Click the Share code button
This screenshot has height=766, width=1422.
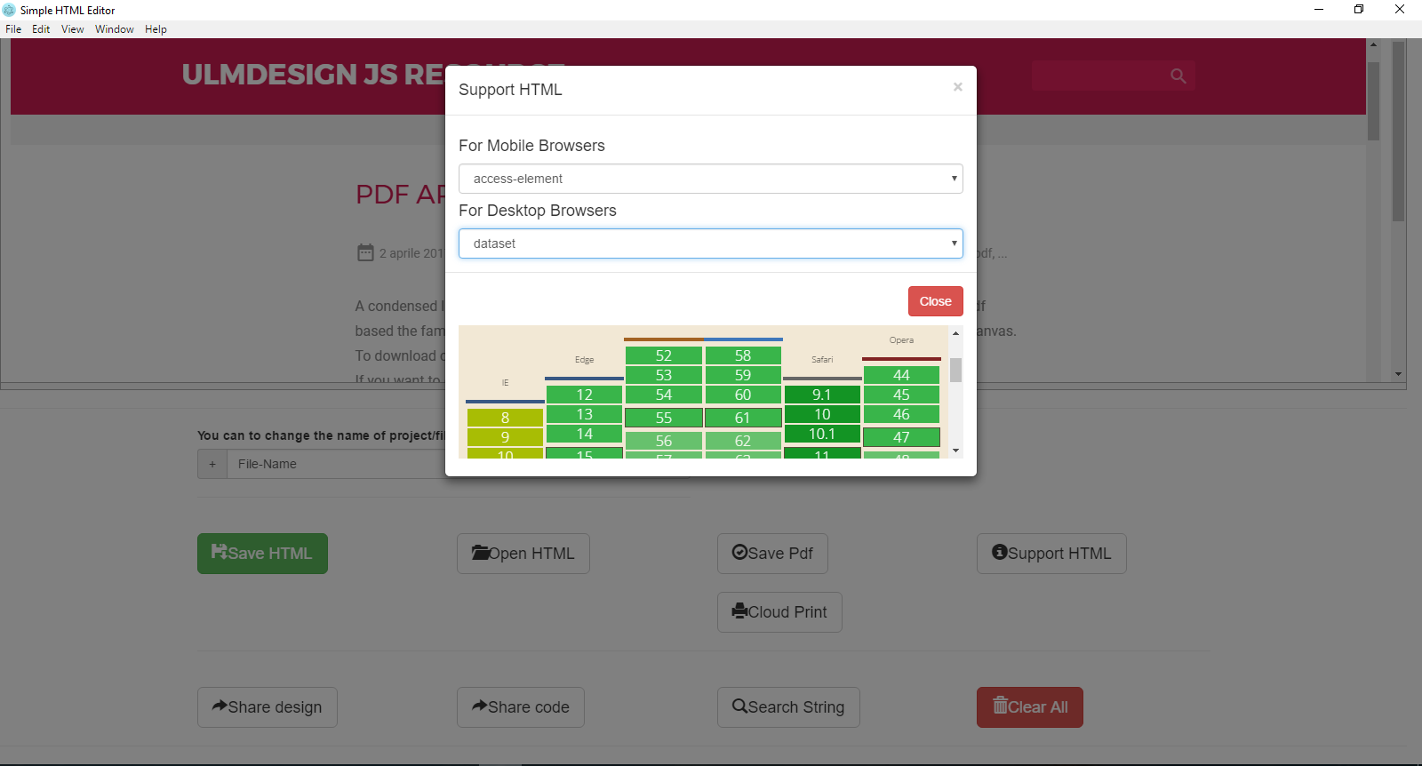[x=521, y=707]
